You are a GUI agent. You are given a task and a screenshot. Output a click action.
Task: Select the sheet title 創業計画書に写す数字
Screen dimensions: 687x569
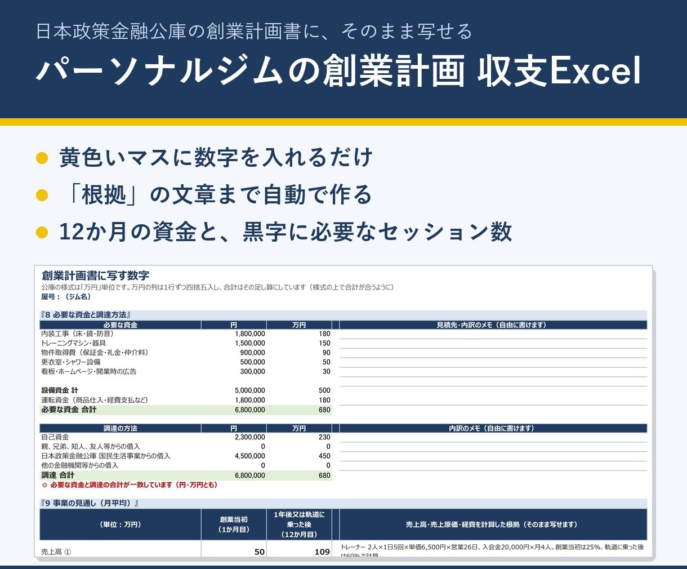(x=95, y=275)
